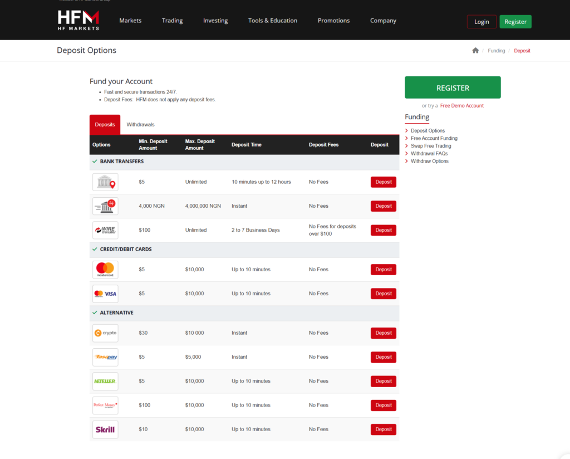Click Deposit for the Perfect Money row

[384, 405]
